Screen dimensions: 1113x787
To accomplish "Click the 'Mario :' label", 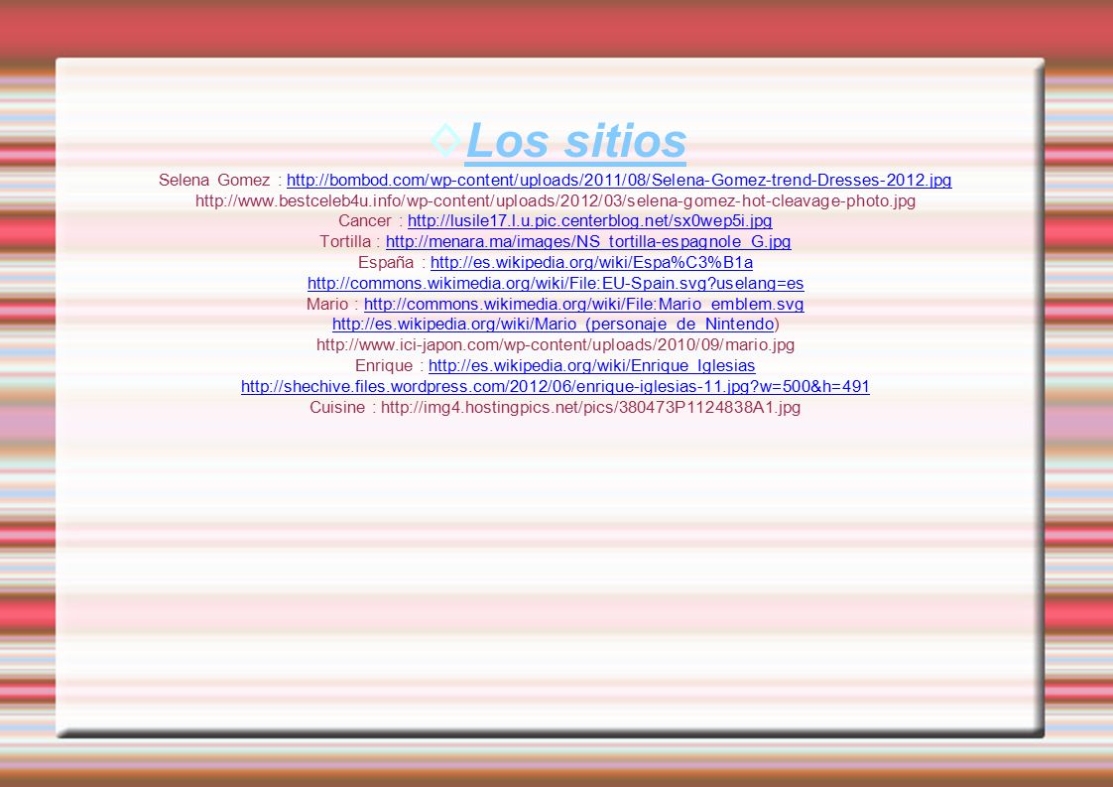I will point(333,304).
